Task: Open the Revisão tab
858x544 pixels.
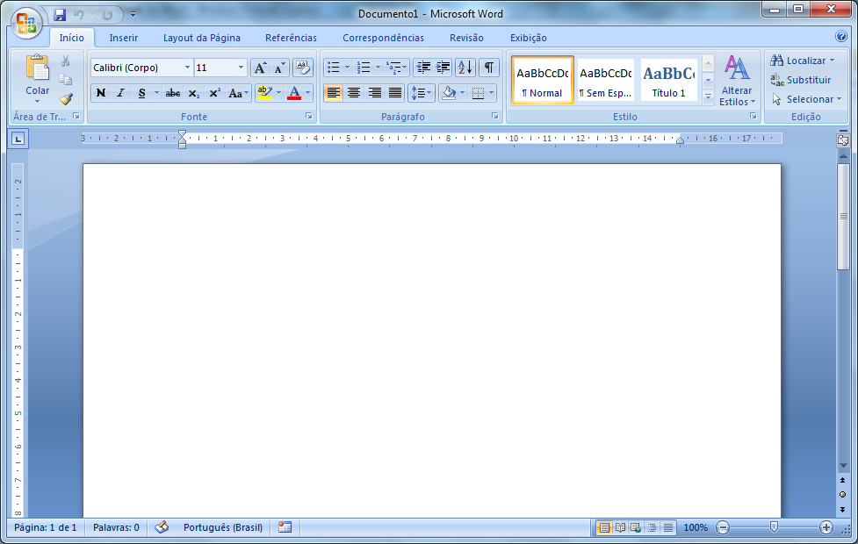Action: coord(466,38)
